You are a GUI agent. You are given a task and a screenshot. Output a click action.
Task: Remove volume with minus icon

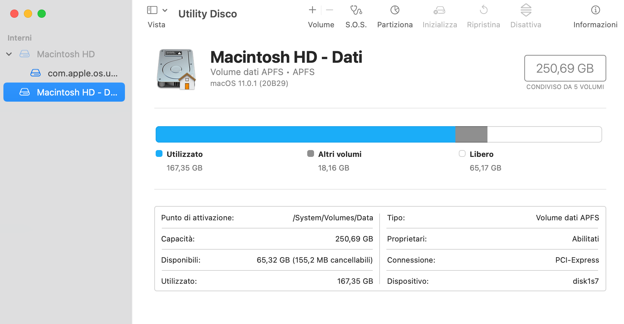[x=329, y=10]
